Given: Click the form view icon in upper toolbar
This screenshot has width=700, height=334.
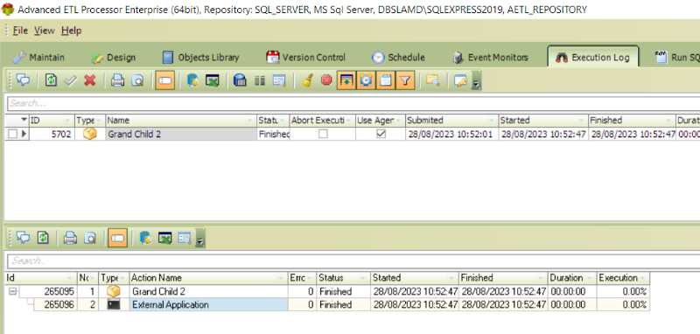Looking at the screenshot, I should tap(279, 80).
